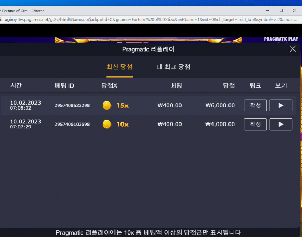Click the site lock icon in address bar

(1, 20)
